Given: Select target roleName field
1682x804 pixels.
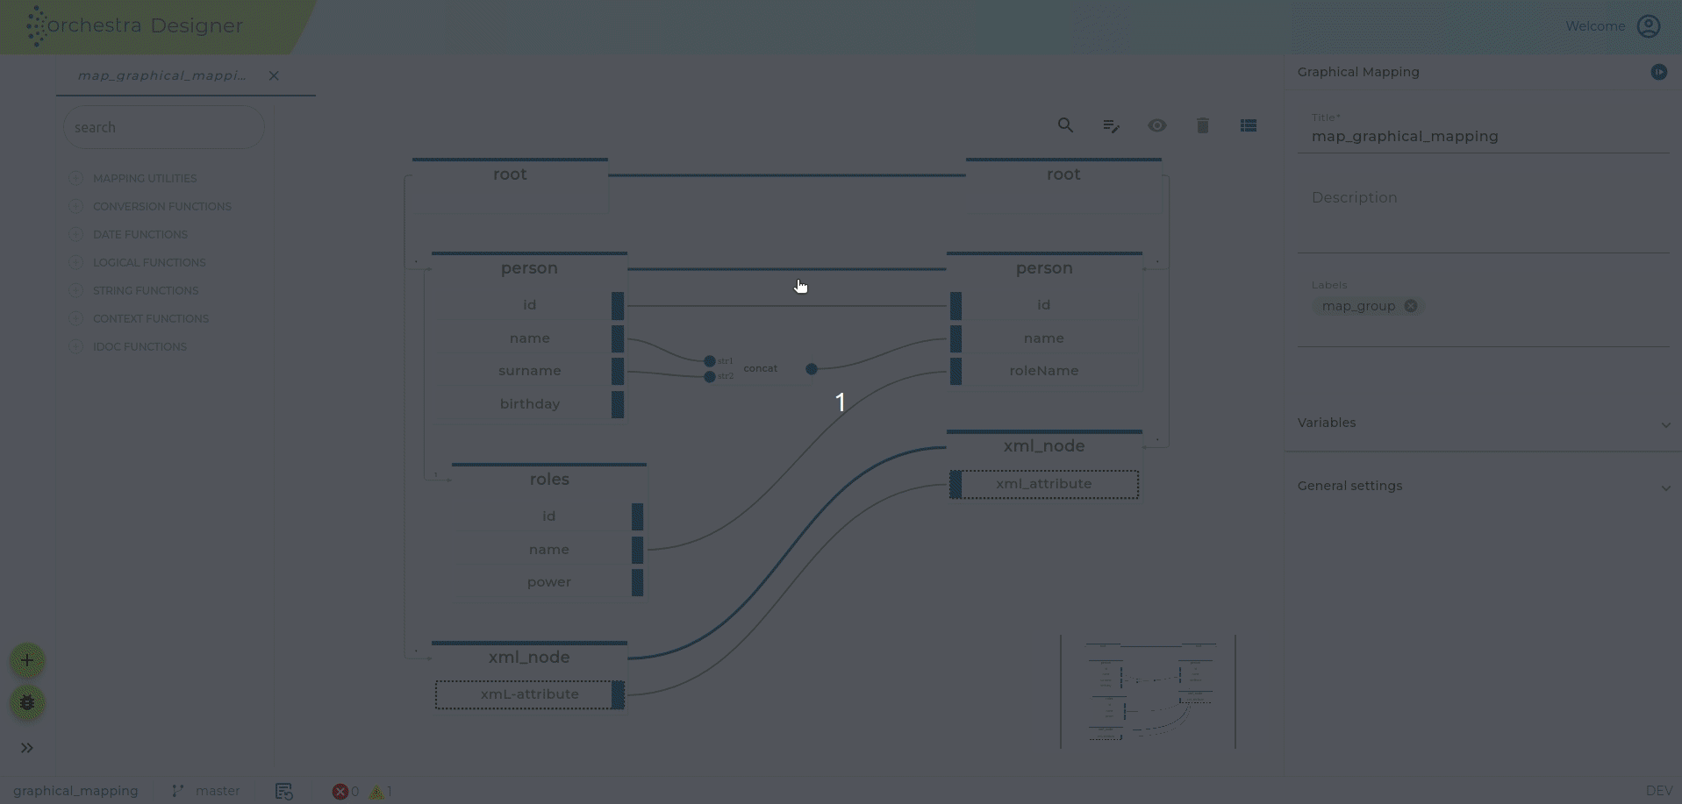Looking at the screenshot, I should tap(1044, 371).
